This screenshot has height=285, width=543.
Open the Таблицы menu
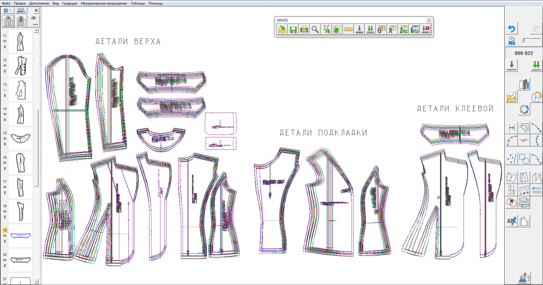point(137,3)
